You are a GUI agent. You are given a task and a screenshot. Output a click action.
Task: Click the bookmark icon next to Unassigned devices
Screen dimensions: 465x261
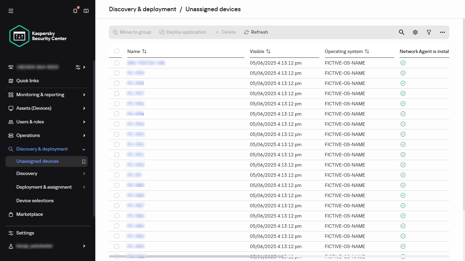[x=83, y=161]
